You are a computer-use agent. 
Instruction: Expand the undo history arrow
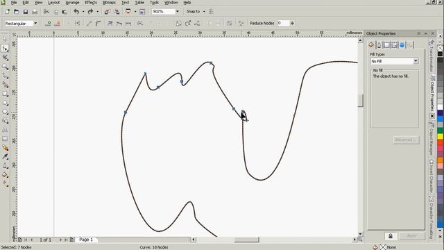[x=83, y=12]
